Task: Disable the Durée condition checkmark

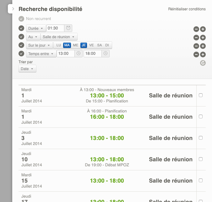Action: pos(21,28)
